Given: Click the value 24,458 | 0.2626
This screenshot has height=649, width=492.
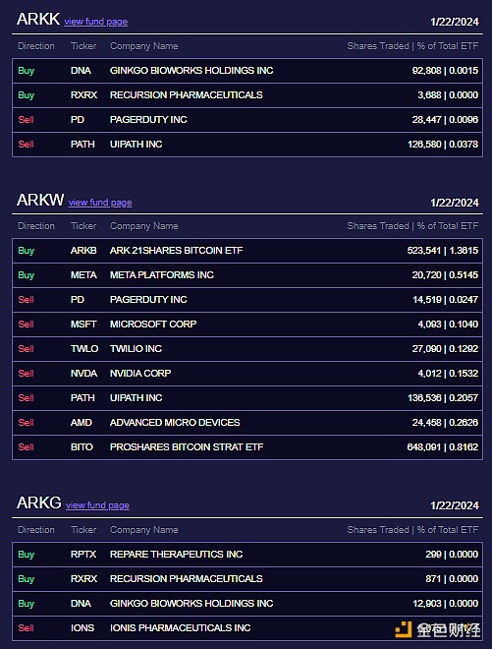Looking at the screenshot, I should (x=445, y=423).
